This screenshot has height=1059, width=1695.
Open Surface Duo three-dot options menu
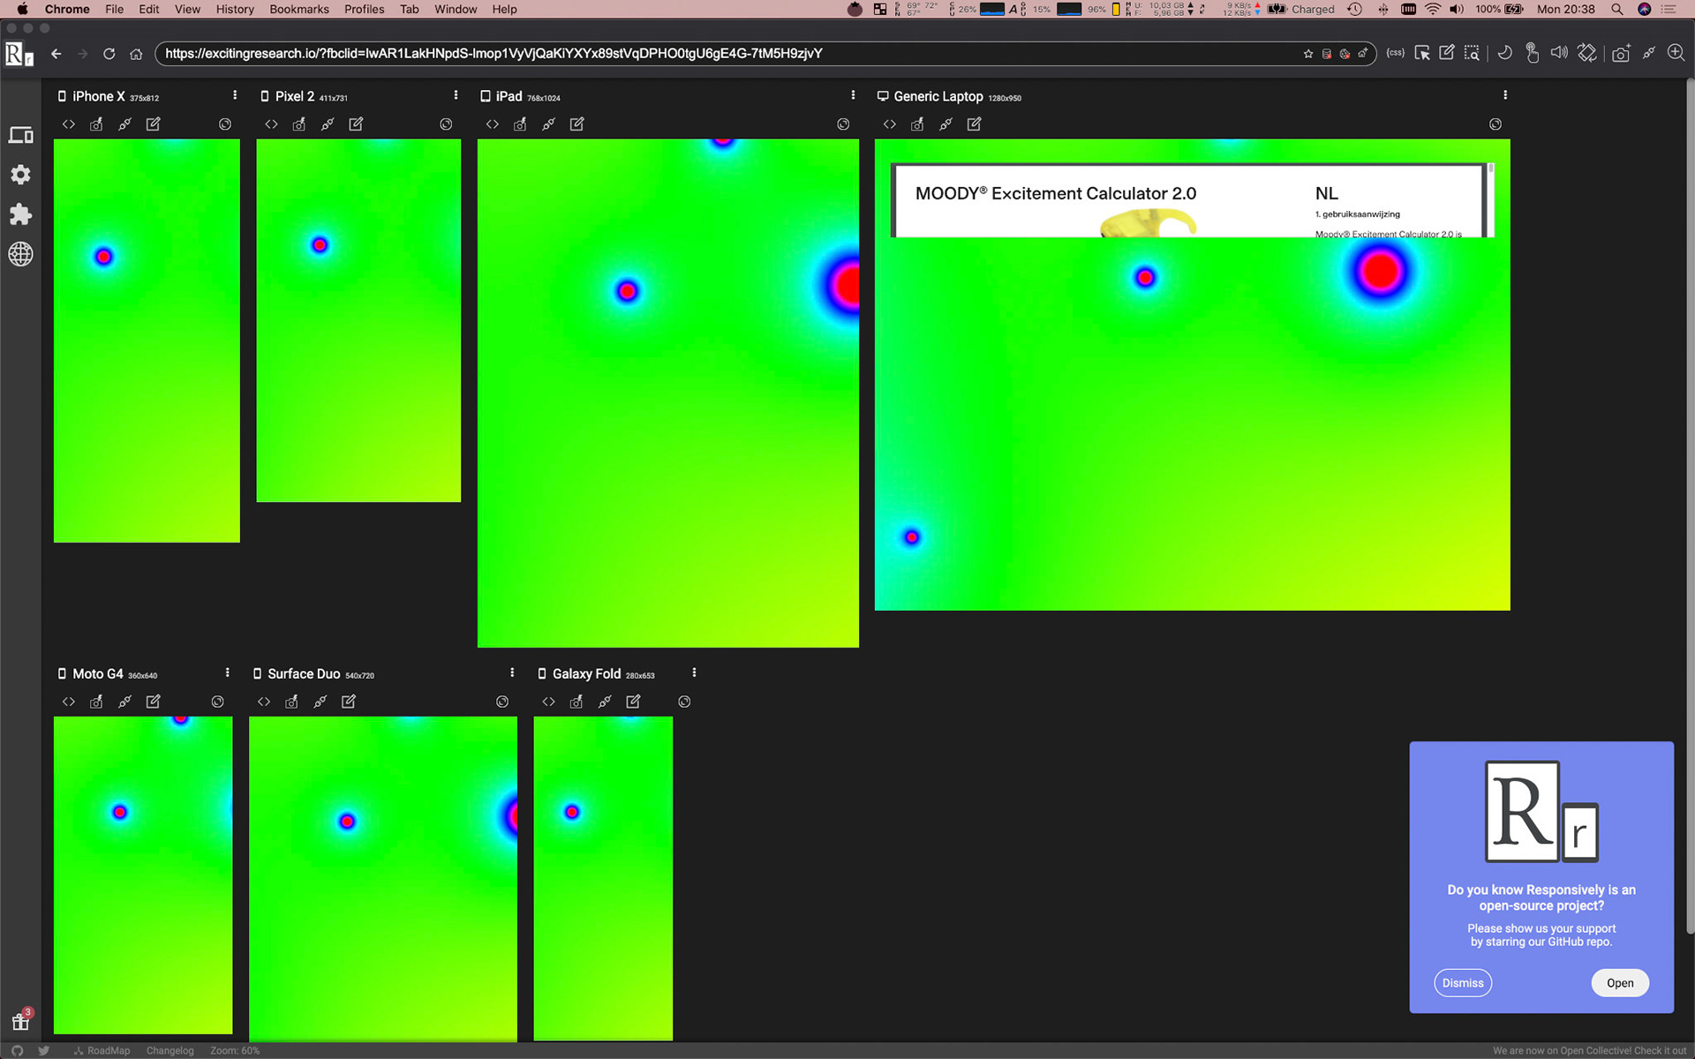pos(512,672)
